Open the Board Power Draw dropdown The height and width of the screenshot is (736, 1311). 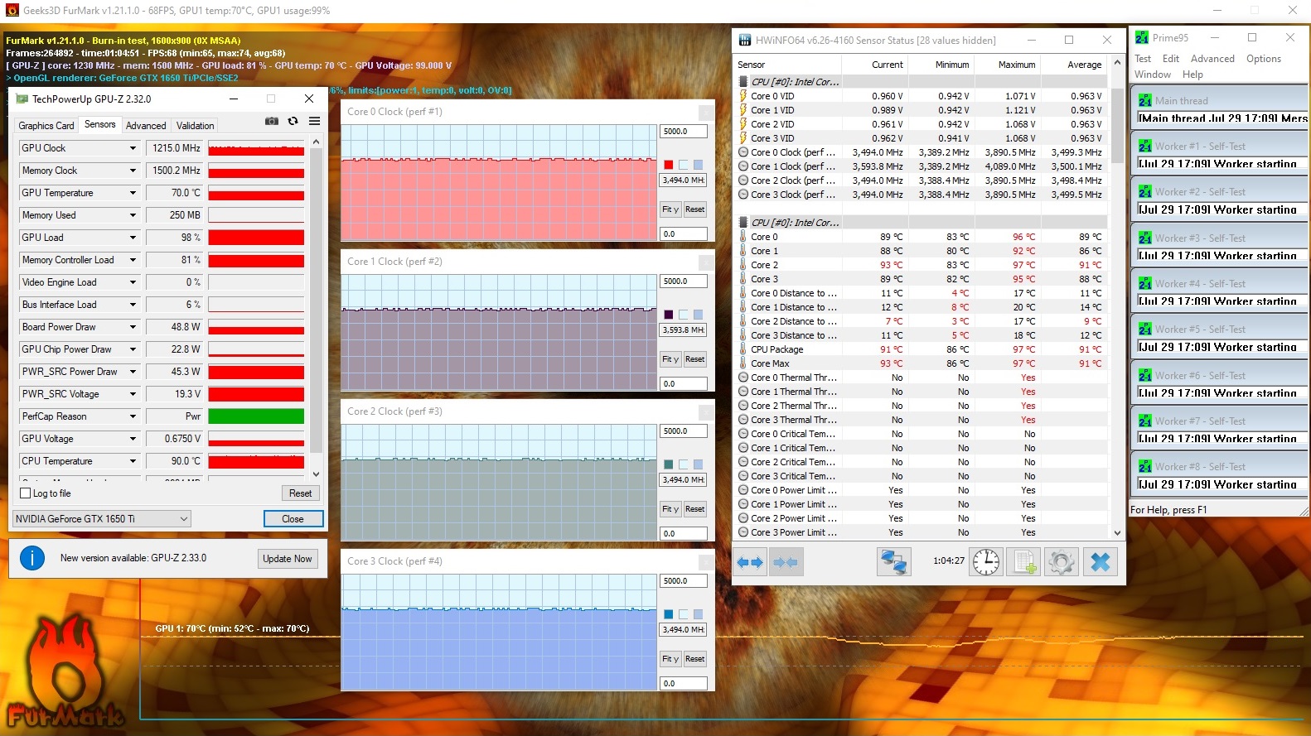(x=133, y=327)
